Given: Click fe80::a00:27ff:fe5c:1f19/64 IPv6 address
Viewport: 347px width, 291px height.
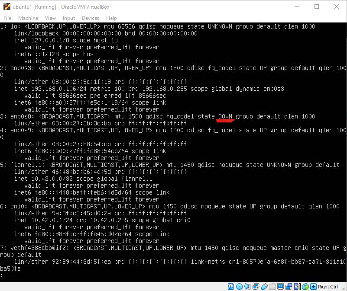Looking at the screenshot, I should 81,103.
